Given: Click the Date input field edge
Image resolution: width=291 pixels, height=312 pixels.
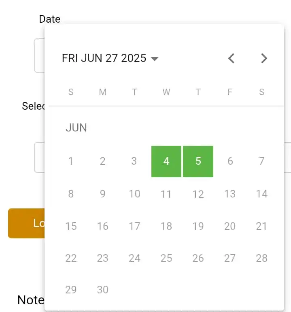Looking at the screenshot, I should pos(39,55).
